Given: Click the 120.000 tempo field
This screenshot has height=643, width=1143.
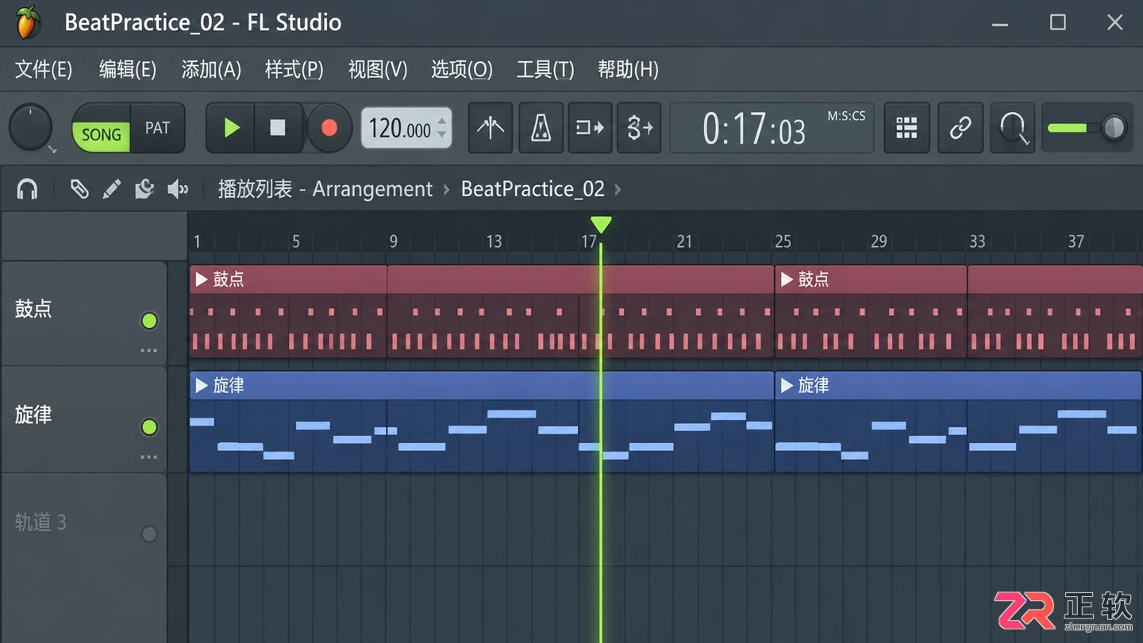Looking at the screenshot, I should [x=400, y=129].
